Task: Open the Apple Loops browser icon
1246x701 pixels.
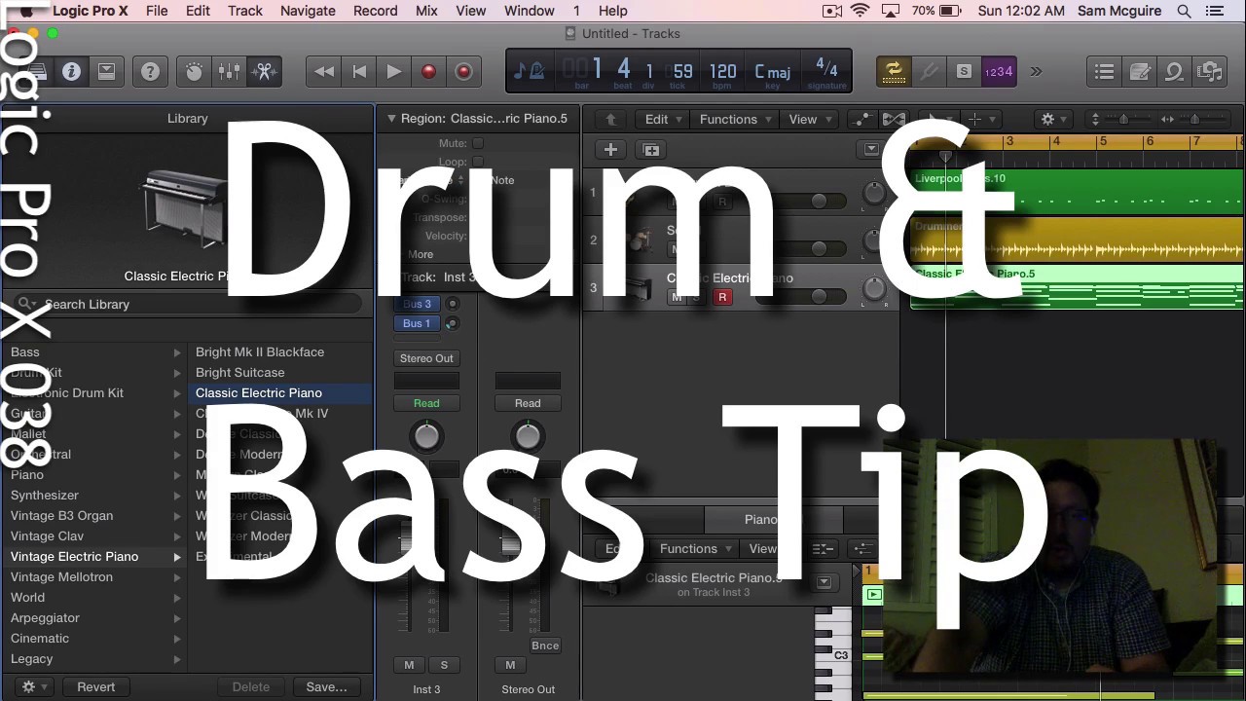Action: click(1175, 71)
